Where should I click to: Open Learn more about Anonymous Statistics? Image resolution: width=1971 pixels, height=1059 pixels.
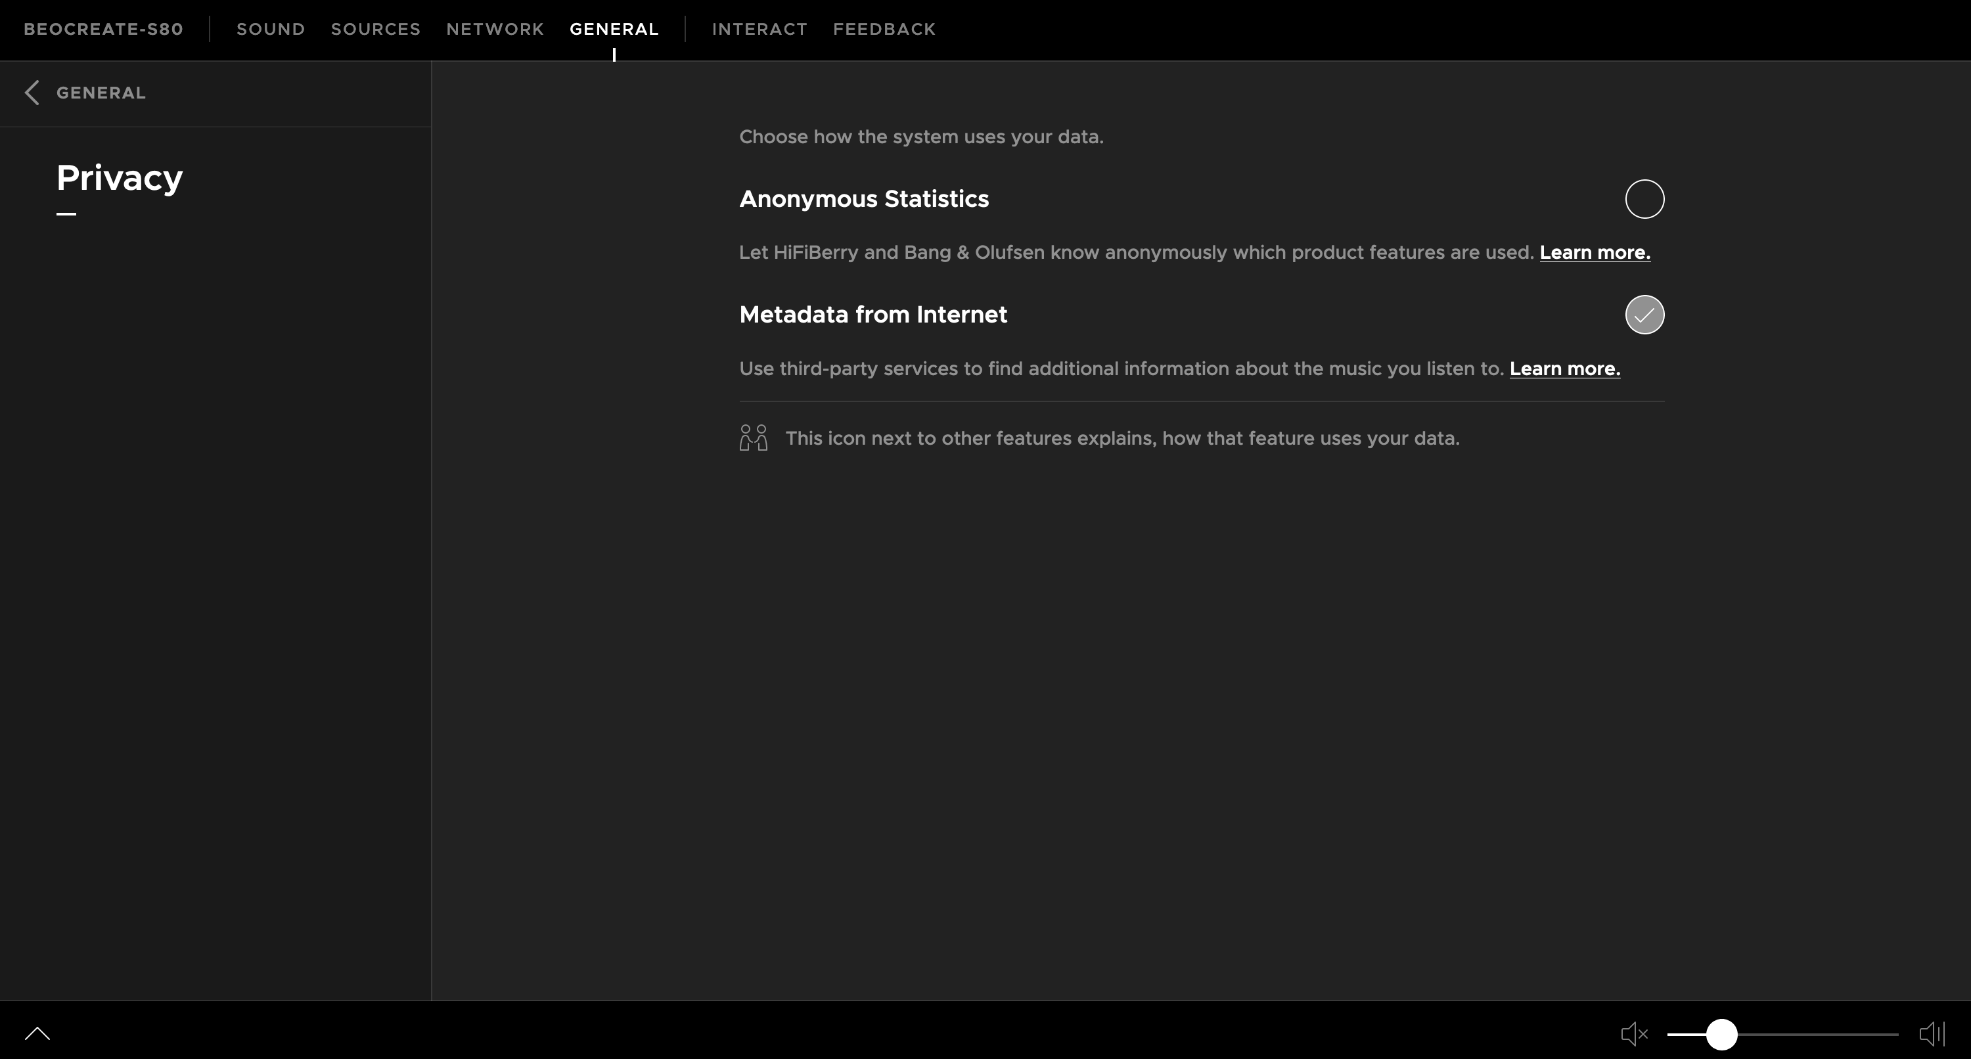pos(1595,252)
